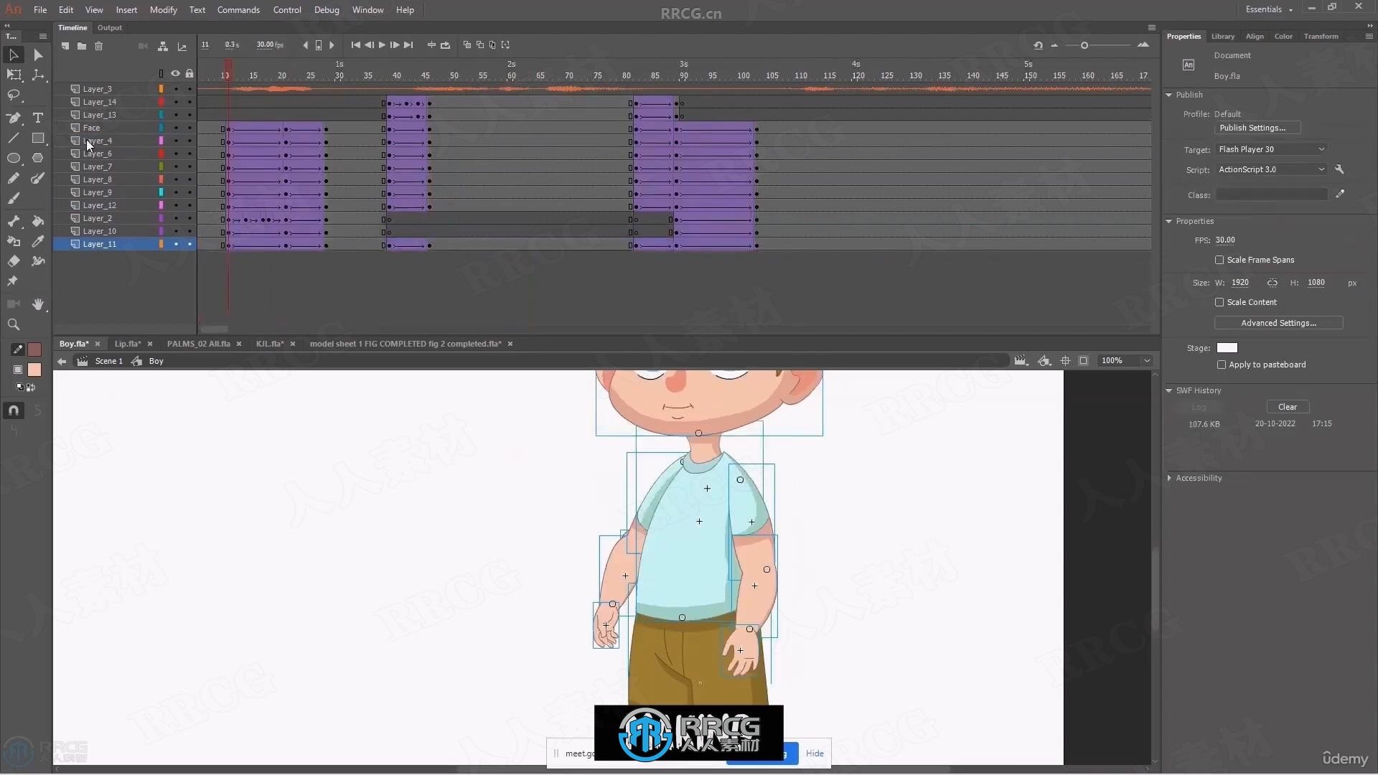This screenshot has width=1378, height=775.
Task: Toggle lock all layers padlock icon
Action: coord(189,73)
